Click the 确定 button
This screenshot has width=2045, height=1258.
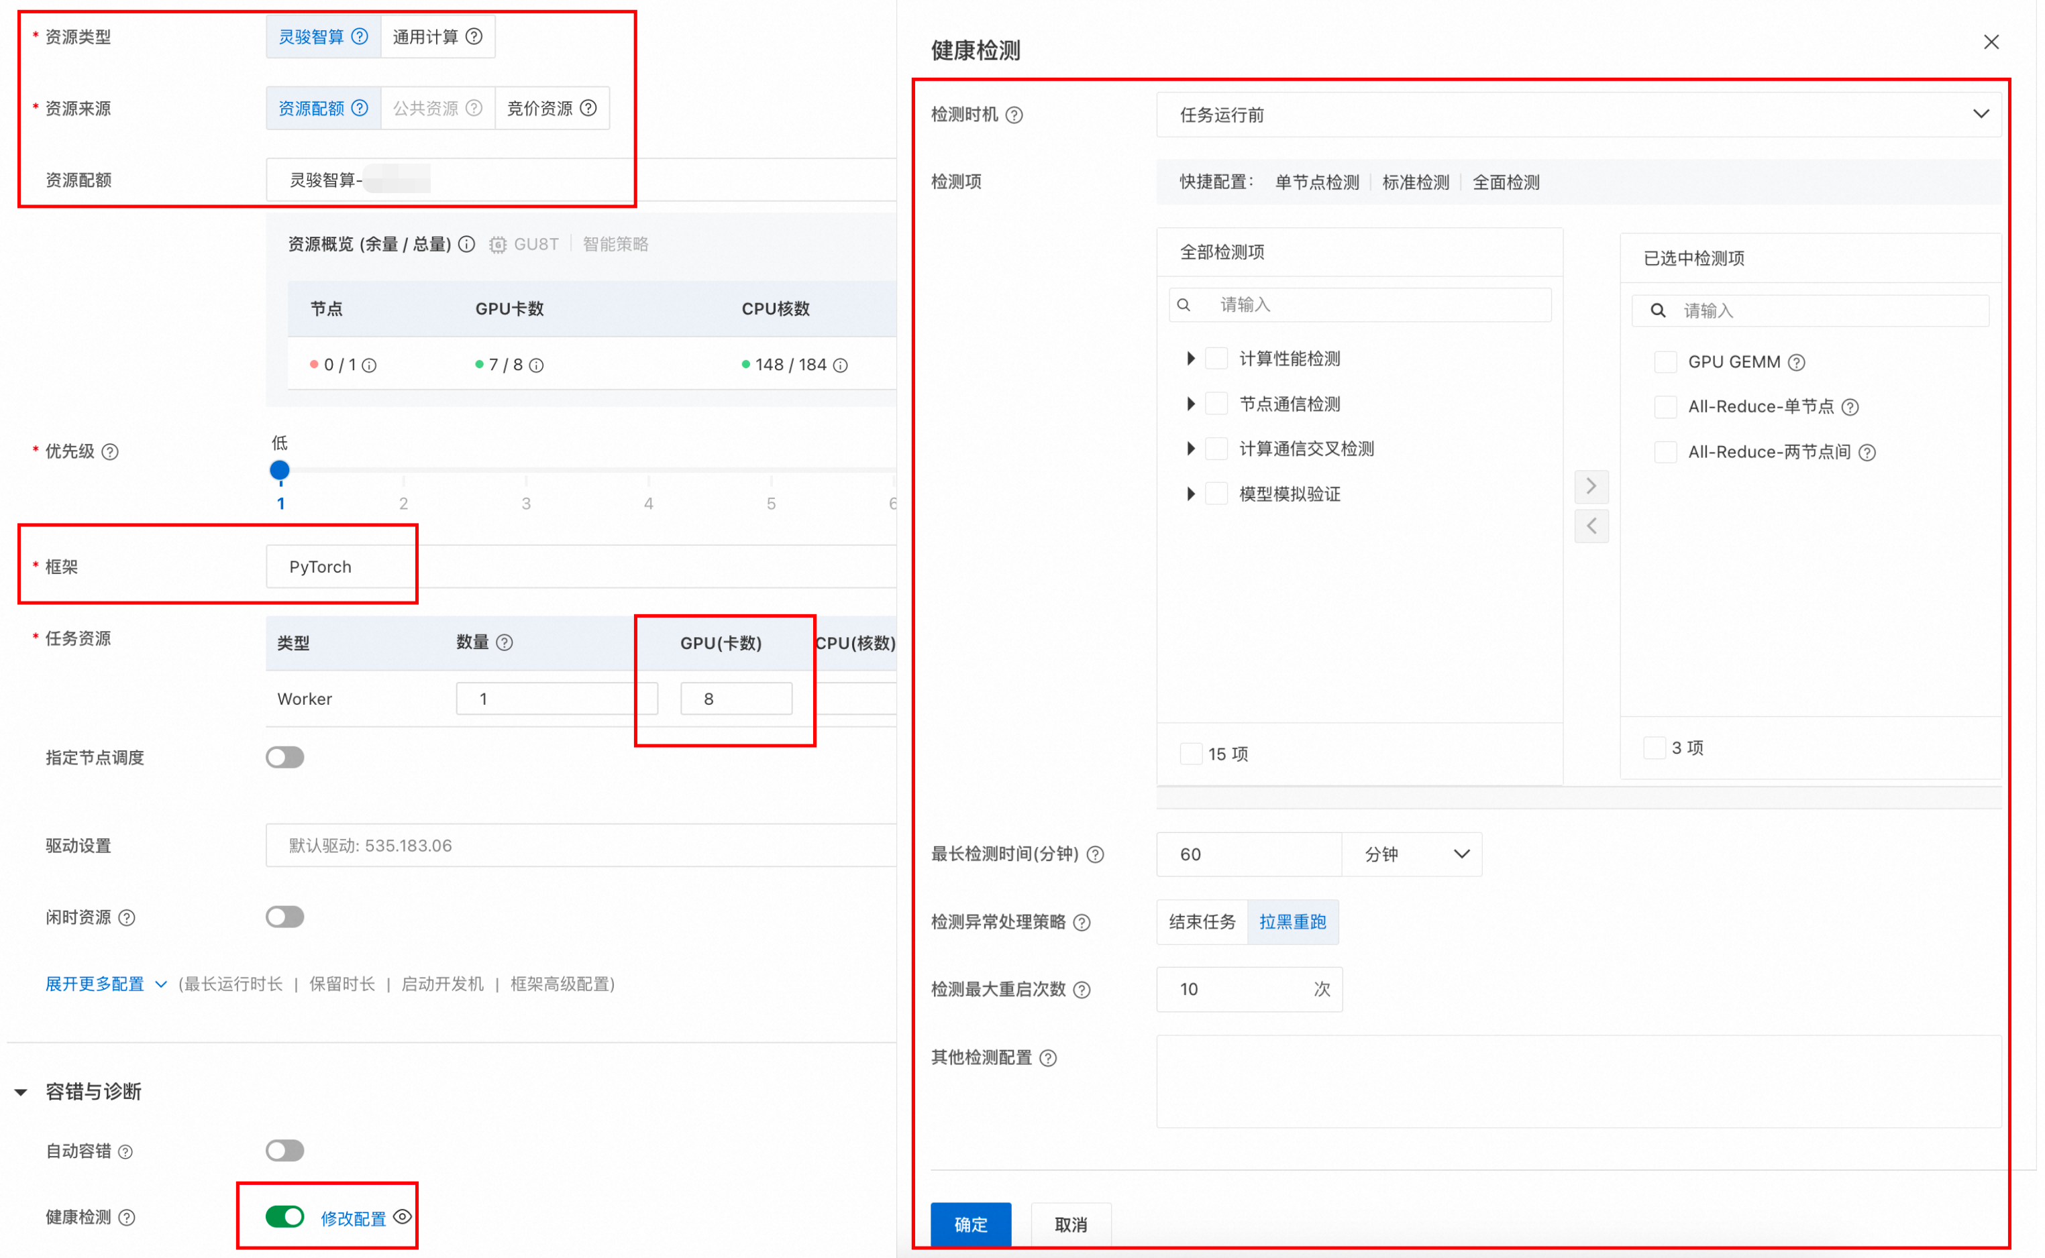click(970, 1224)
